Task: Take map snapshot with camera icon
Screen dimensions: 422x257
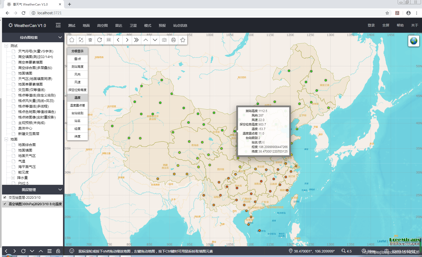Action: (164, 40)
